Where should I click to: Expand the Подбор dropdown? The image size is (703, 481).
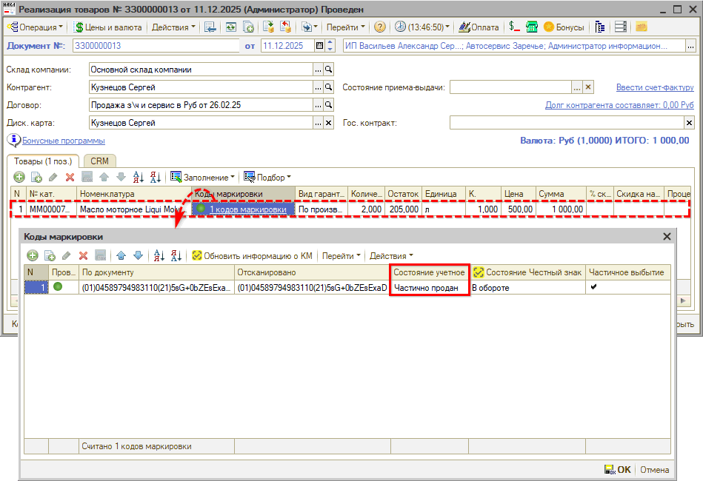coord(267,178)
